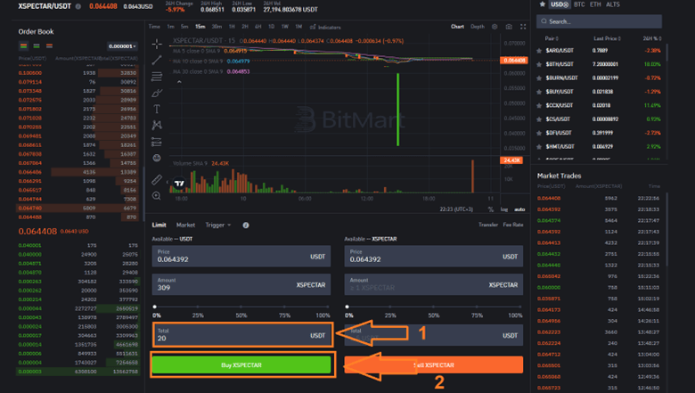Click the info icon next to XSPECTAR/USDT
This screenshot has height=393, width=695.
78,6
